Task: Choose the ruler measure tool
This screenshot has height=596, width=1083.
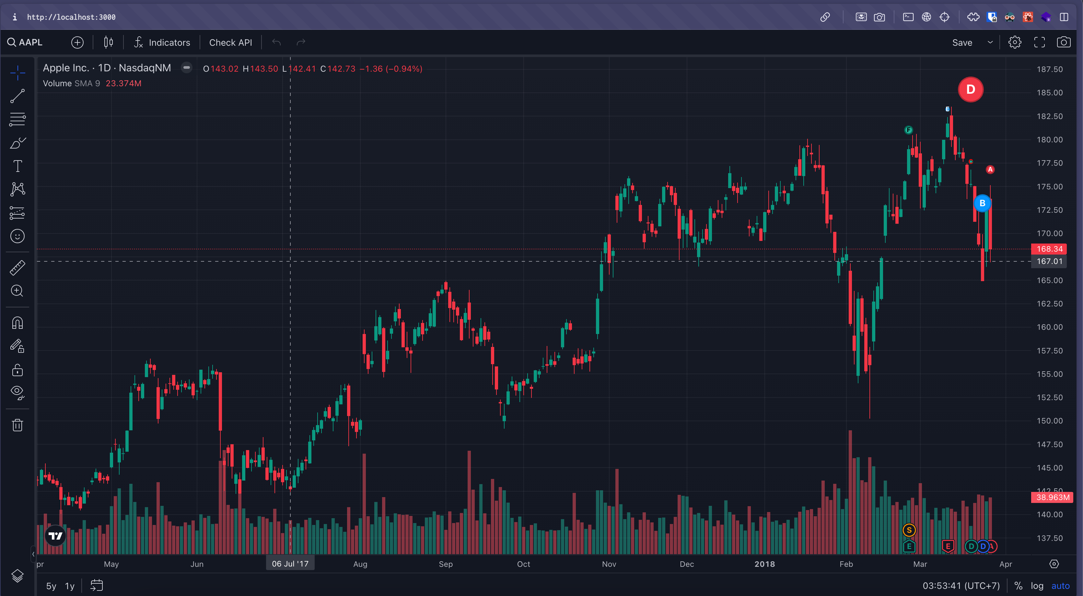Action: [17, 268]
